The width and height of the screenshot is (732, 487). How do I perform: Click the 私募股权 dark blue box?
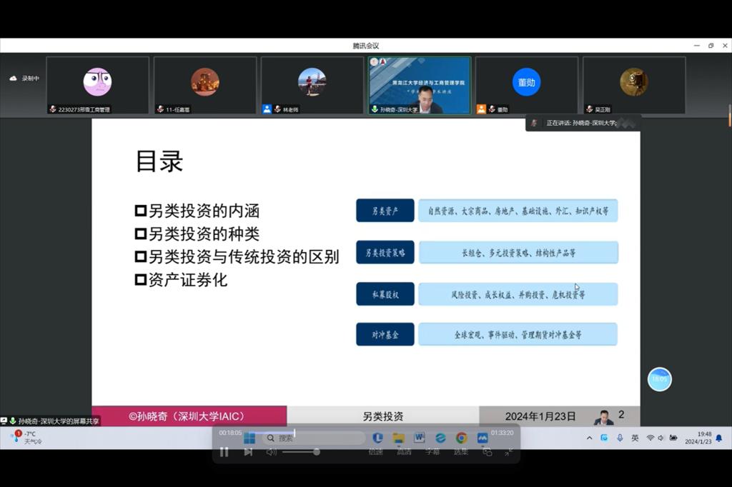(385, 294)
